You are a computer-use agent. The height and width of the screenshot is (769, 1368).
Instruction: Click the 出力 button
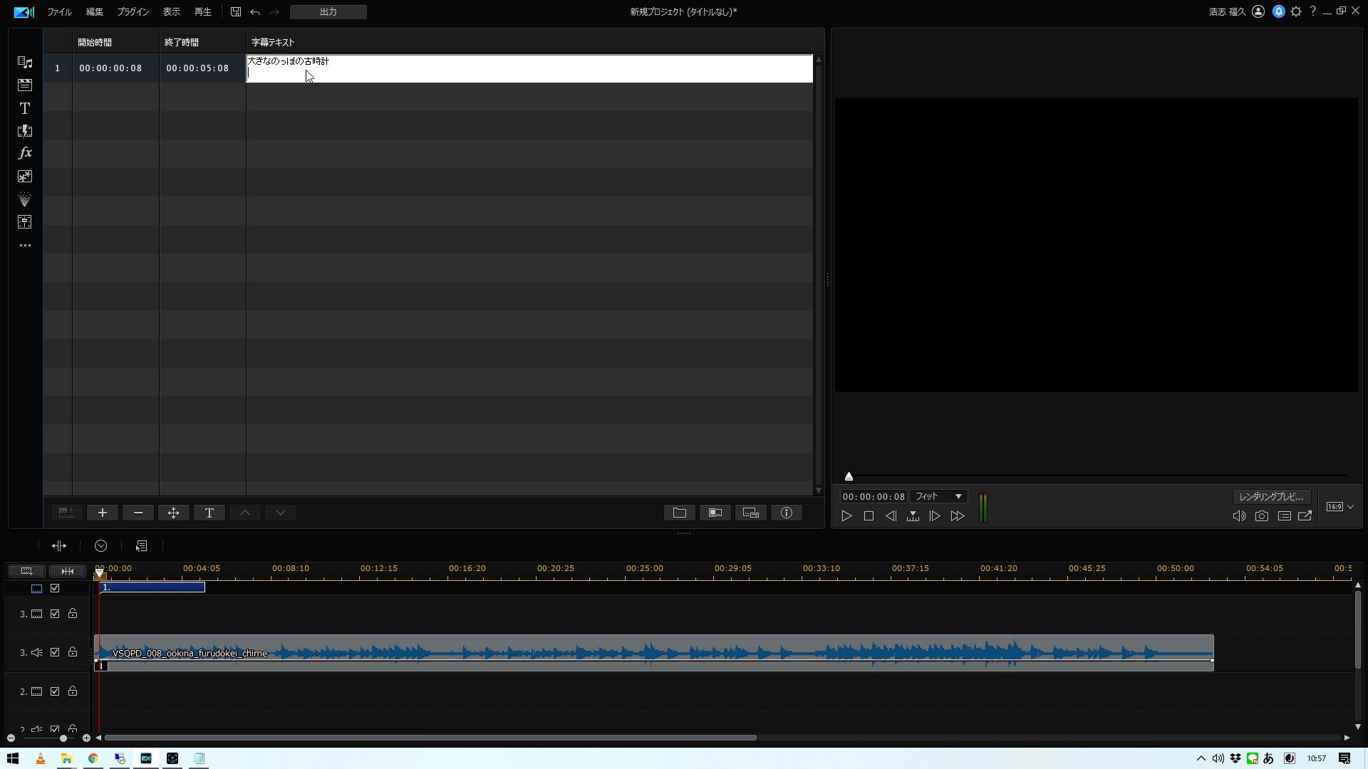(328, 12)
